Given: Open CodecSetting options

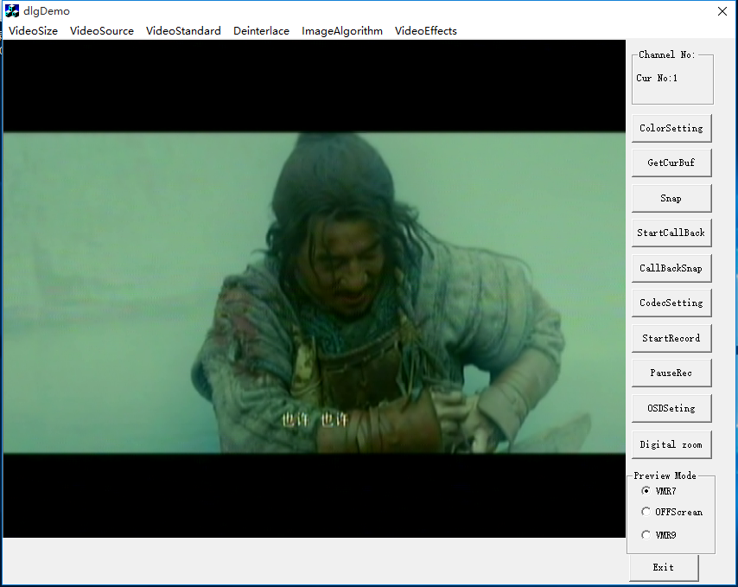Looking at the screenshot, I should (671, 303).
